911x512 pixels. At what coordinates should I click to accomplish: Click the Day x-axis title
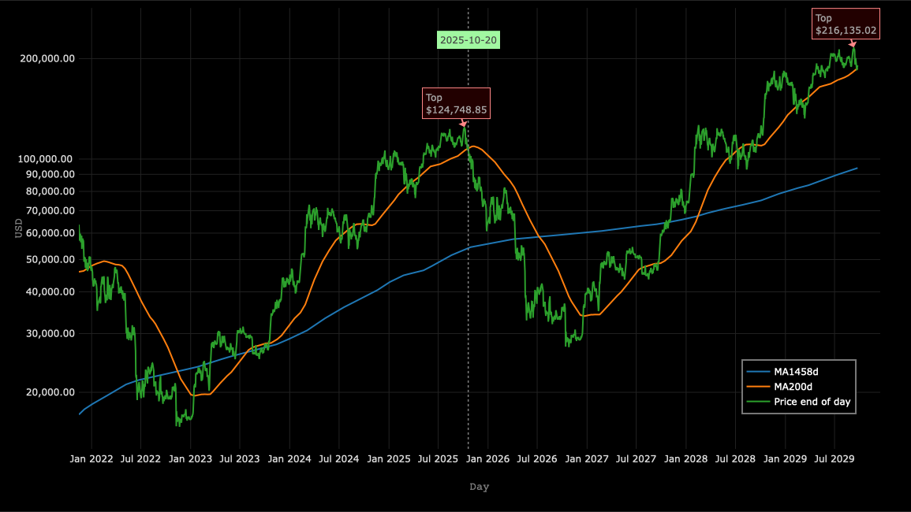pyautogui.click(x=480, y=487)
